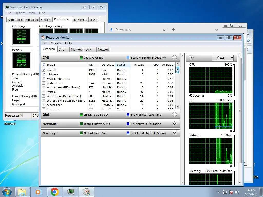Check the services.exe process checkbox
The height and width of the screenshot is (197, 263).
coord(44,105)
